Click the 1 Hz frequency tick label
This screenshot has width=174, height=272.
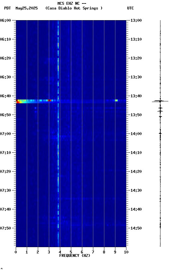(27, 252)
